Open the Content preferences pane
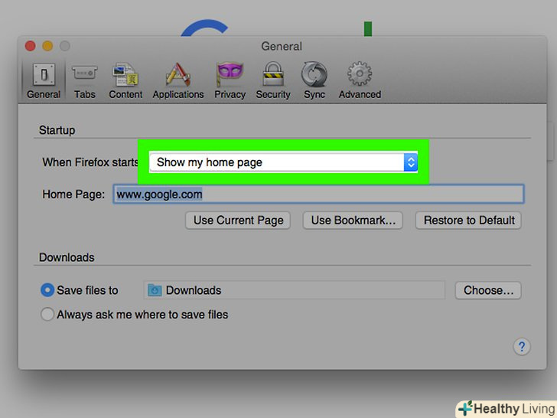Viewport: 557px width, 418px height. click(125, 80)
